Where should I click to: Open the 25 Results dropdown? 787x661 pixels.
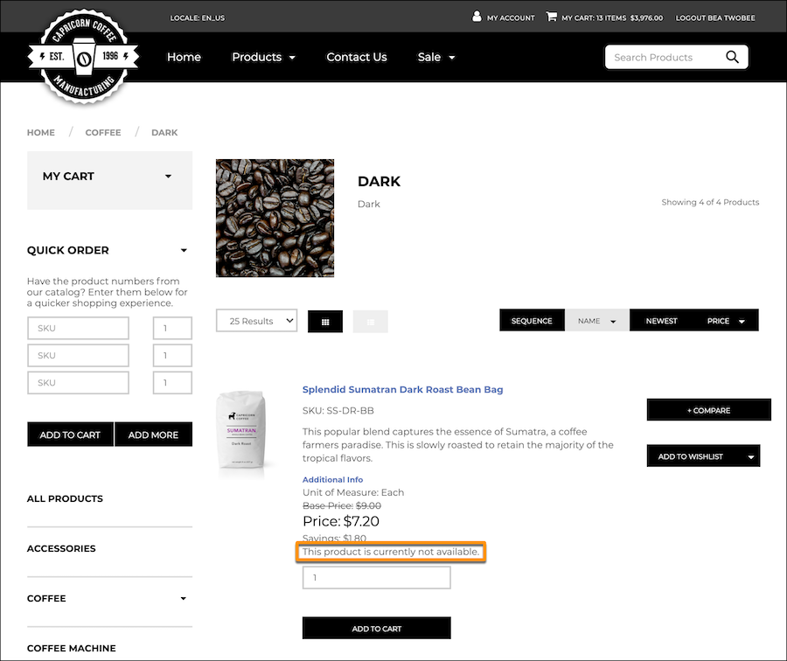tap(256, 320)
